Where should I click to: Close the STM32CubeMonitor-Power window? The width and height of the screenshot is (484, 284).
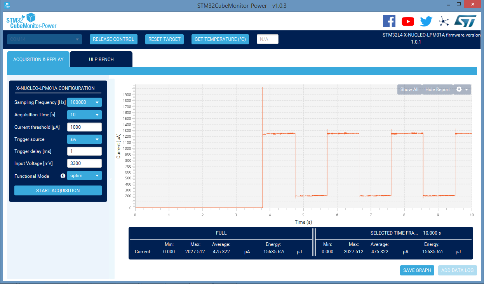coord(472,4)
